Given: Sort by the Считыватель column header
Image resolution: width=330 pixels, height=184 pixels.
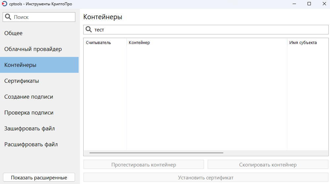Looking at the screenshot, I should coord(105,43).
